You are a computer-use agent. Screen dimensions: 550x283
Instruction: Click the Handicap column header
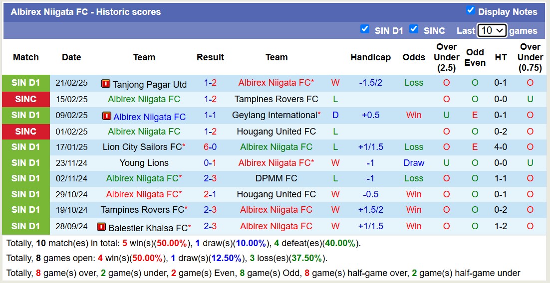pyautogui.click(x=370, y=57)
